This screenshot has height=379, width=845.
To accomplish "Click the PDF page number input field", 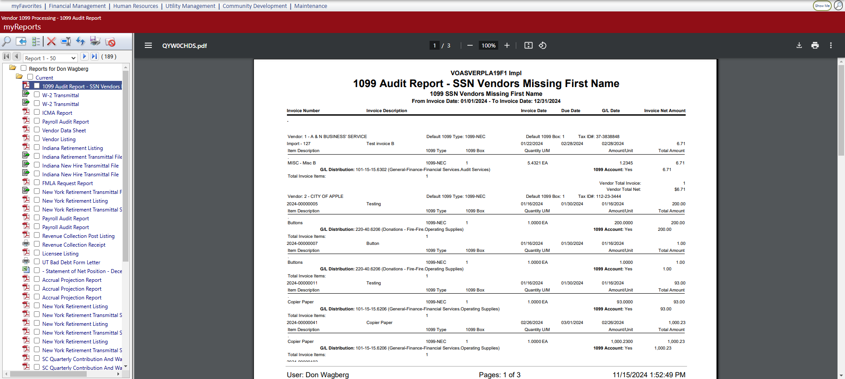I will point(434,45).
